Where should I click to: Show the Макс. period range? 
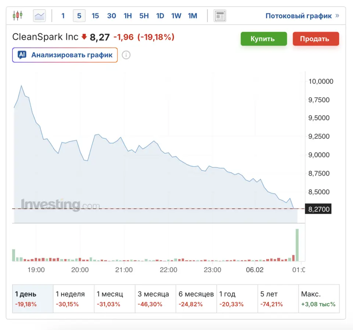(318, 299)
